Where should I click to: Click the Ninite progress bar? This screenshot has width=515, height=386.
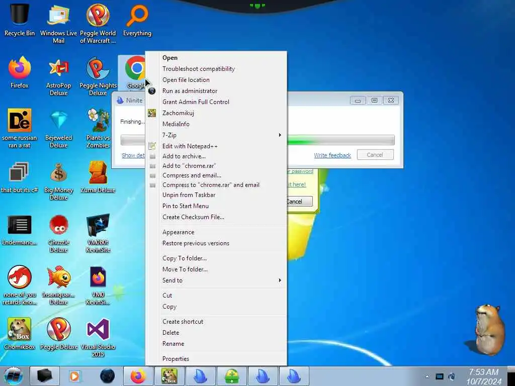click(341, 140)
